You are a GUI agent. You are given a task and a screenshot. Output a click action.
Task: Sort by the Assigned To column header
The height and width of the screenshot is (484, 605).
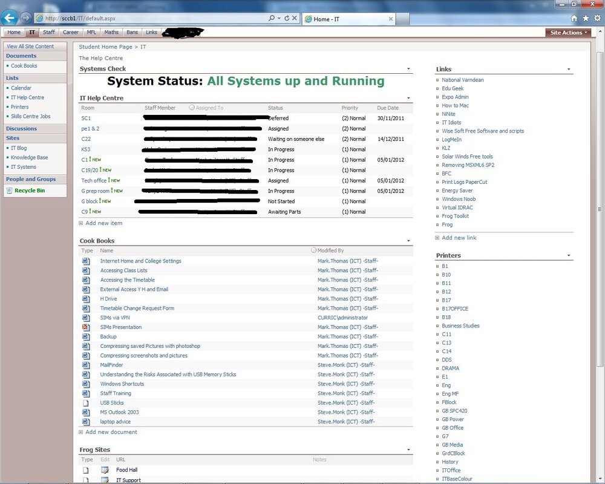[x=209, y=108]
